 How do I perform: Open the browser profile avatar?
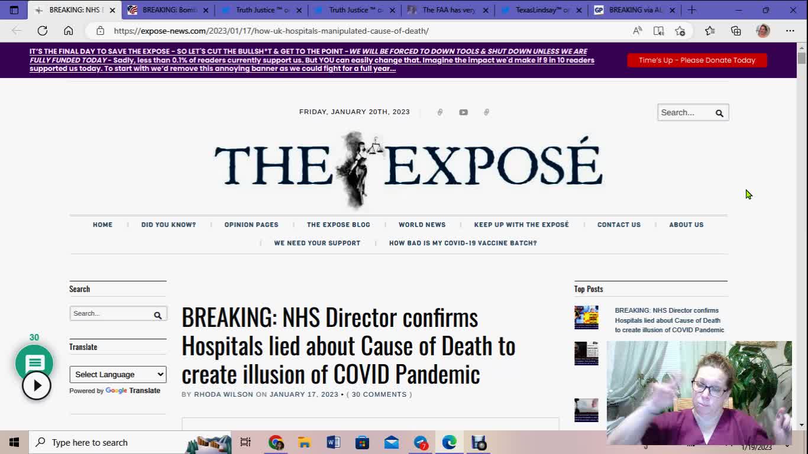point(763,31)
